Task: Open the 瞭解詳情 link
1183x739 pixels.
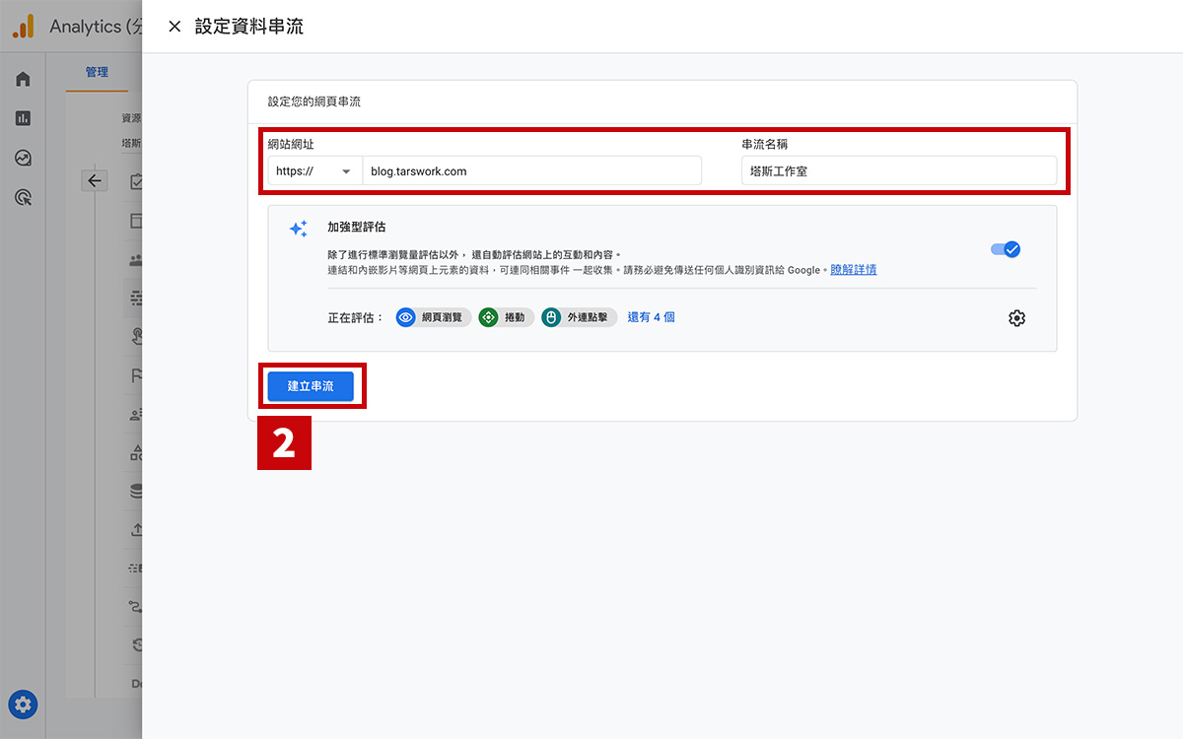Action: pos(853,269)
